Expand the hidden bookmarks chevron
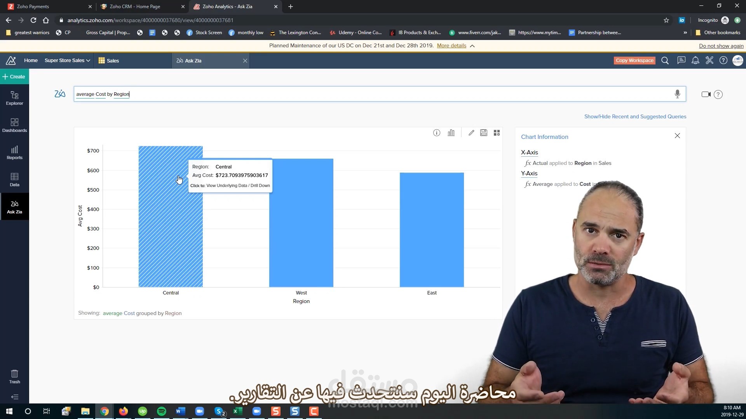Screen dimensions: 746x419 685,33
